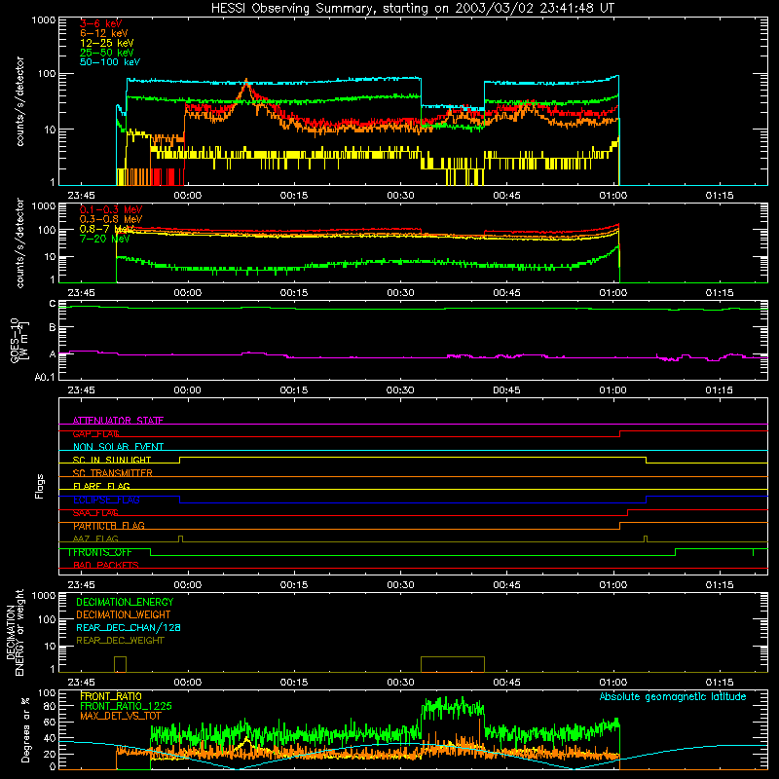Click the 'B' GOES class tick label
Viewport: 779px width, 779px height.
coord(53,328)
